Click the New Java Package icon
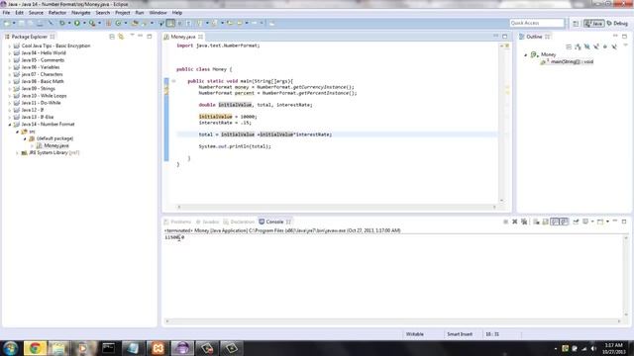The width and height of the screenshot is (634, 356). tap(108, 24)
